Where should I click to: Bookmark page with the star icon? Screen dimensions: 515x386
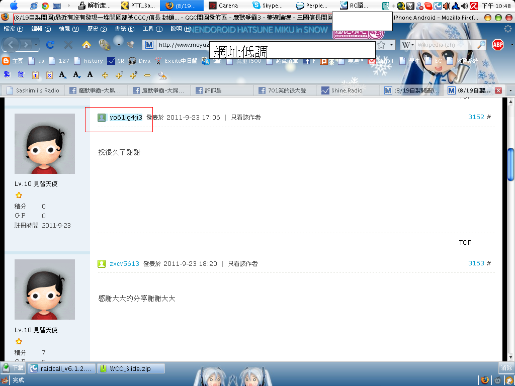pos(381,45)
